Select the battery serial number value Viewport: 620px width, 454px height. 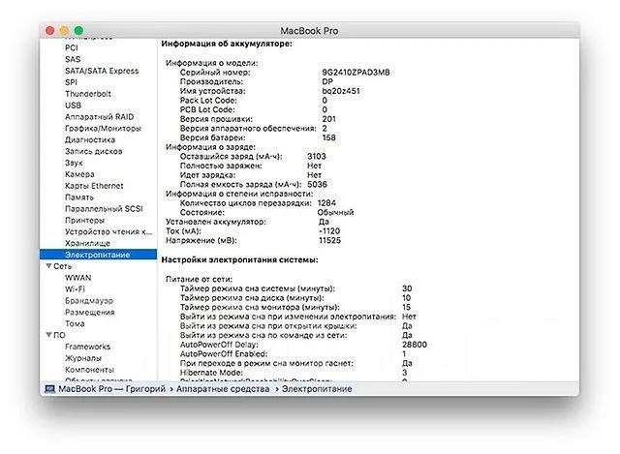click(x=356, y=73)
